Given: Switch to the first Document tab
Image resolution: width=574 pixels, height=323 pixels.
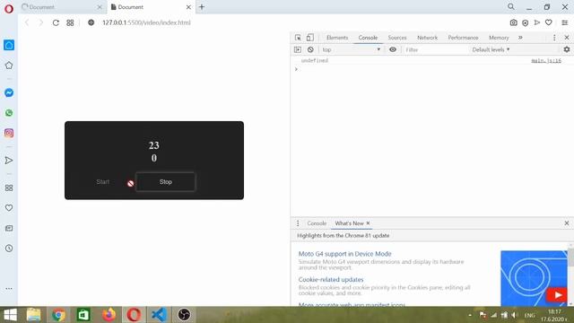Looking at the screenshot, I should click(x=62, y=7).
